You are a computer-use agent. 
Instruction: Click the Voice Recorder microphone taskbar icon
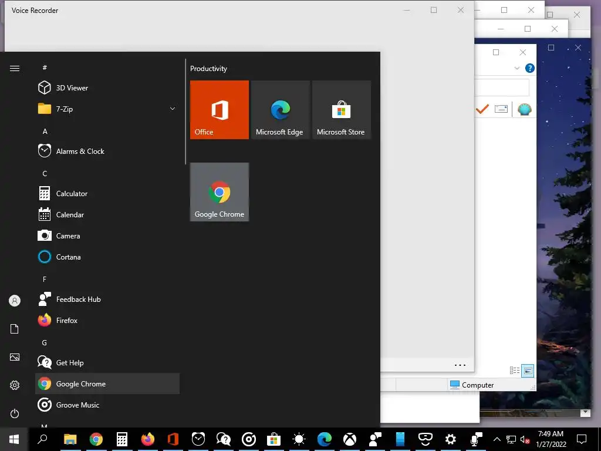pyautogui.click(x=476, y=439)
